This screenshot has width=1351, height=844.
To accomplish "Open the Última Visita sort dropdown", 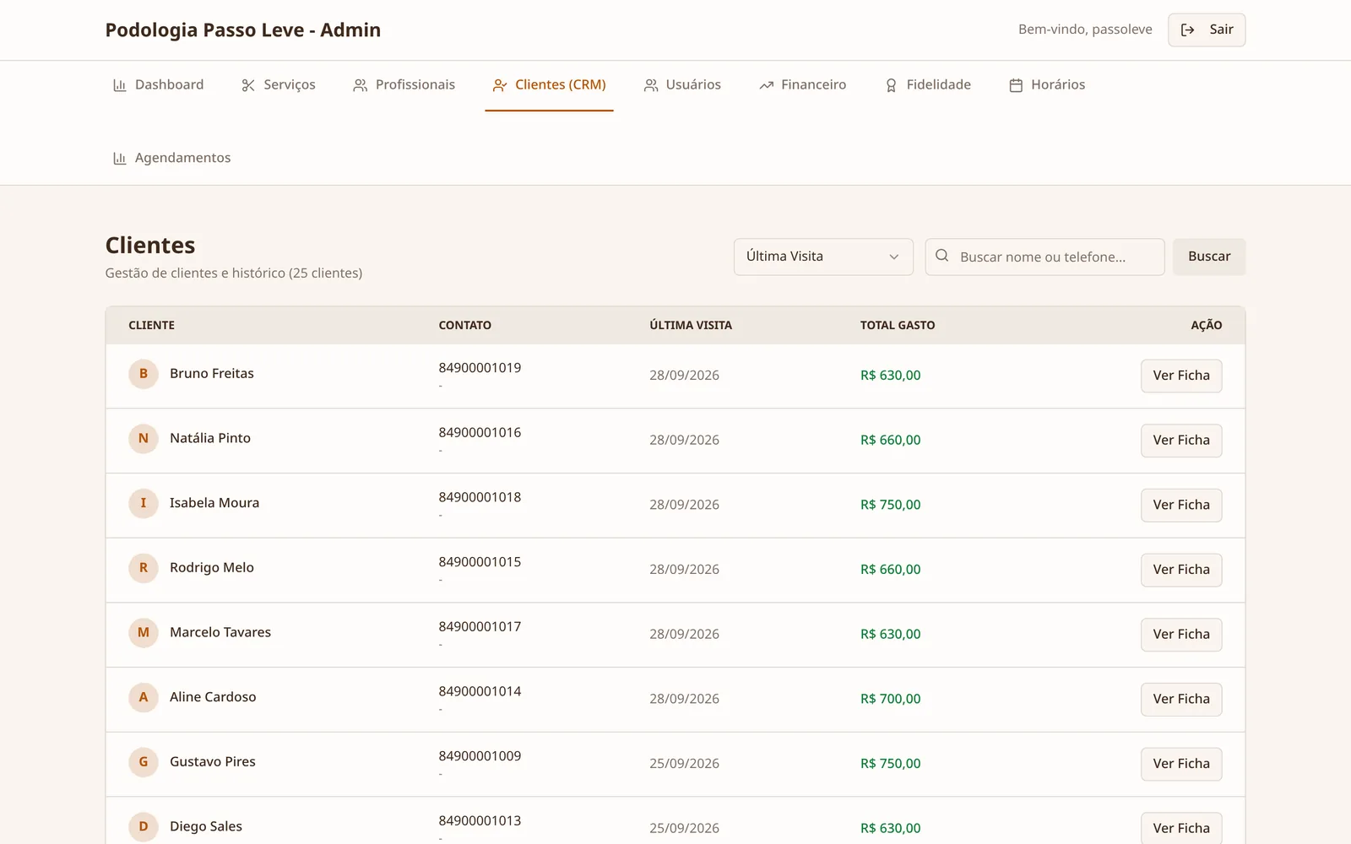I will coord(823,257).
